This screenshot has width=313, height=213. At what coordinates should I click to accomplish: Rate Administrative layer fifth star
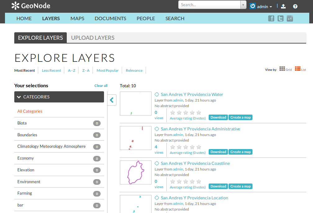pyautogui.click(x=199, y=147)
